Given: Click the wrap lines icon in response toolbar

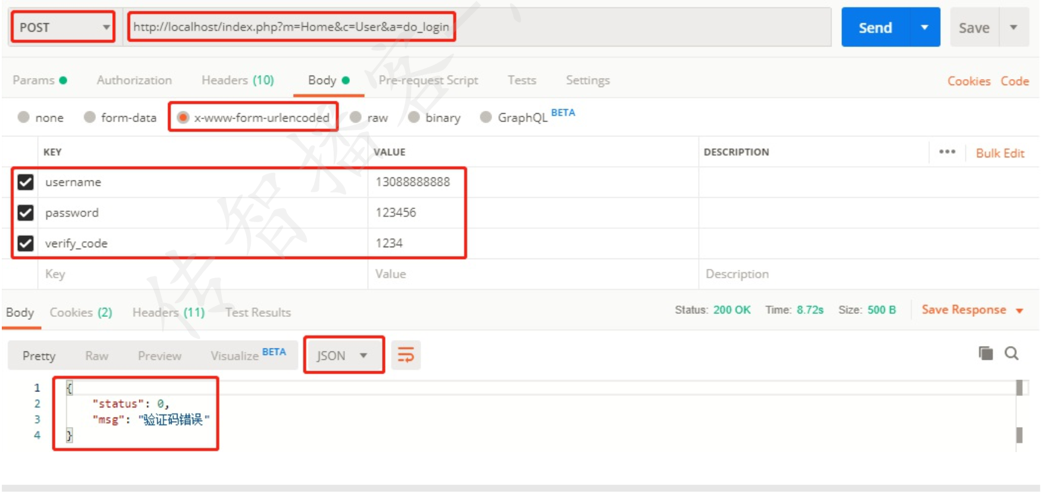Looking at the screenshot, I should coord(405,355).
